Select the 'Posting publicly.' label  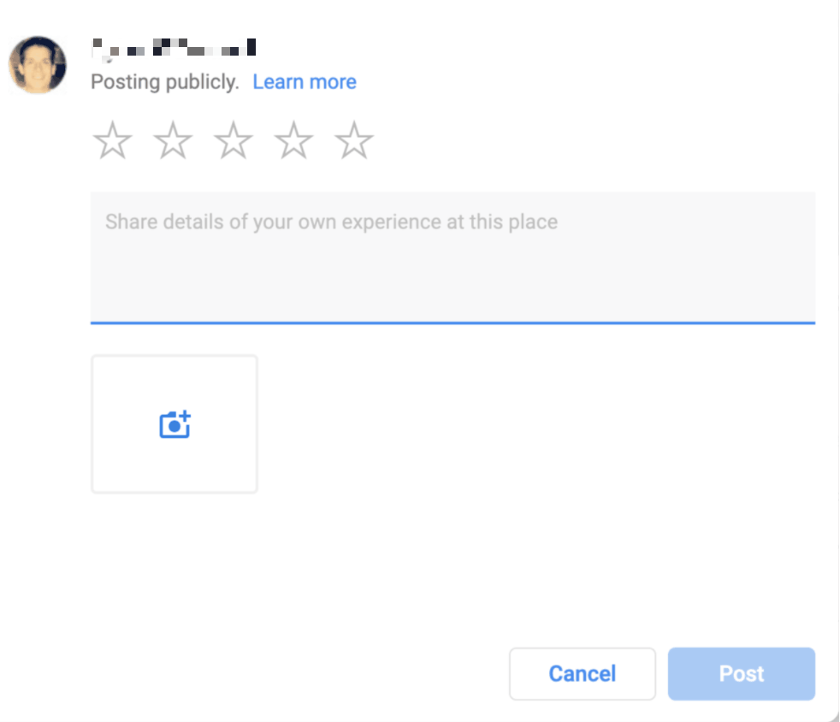click(x=165, y=82)
